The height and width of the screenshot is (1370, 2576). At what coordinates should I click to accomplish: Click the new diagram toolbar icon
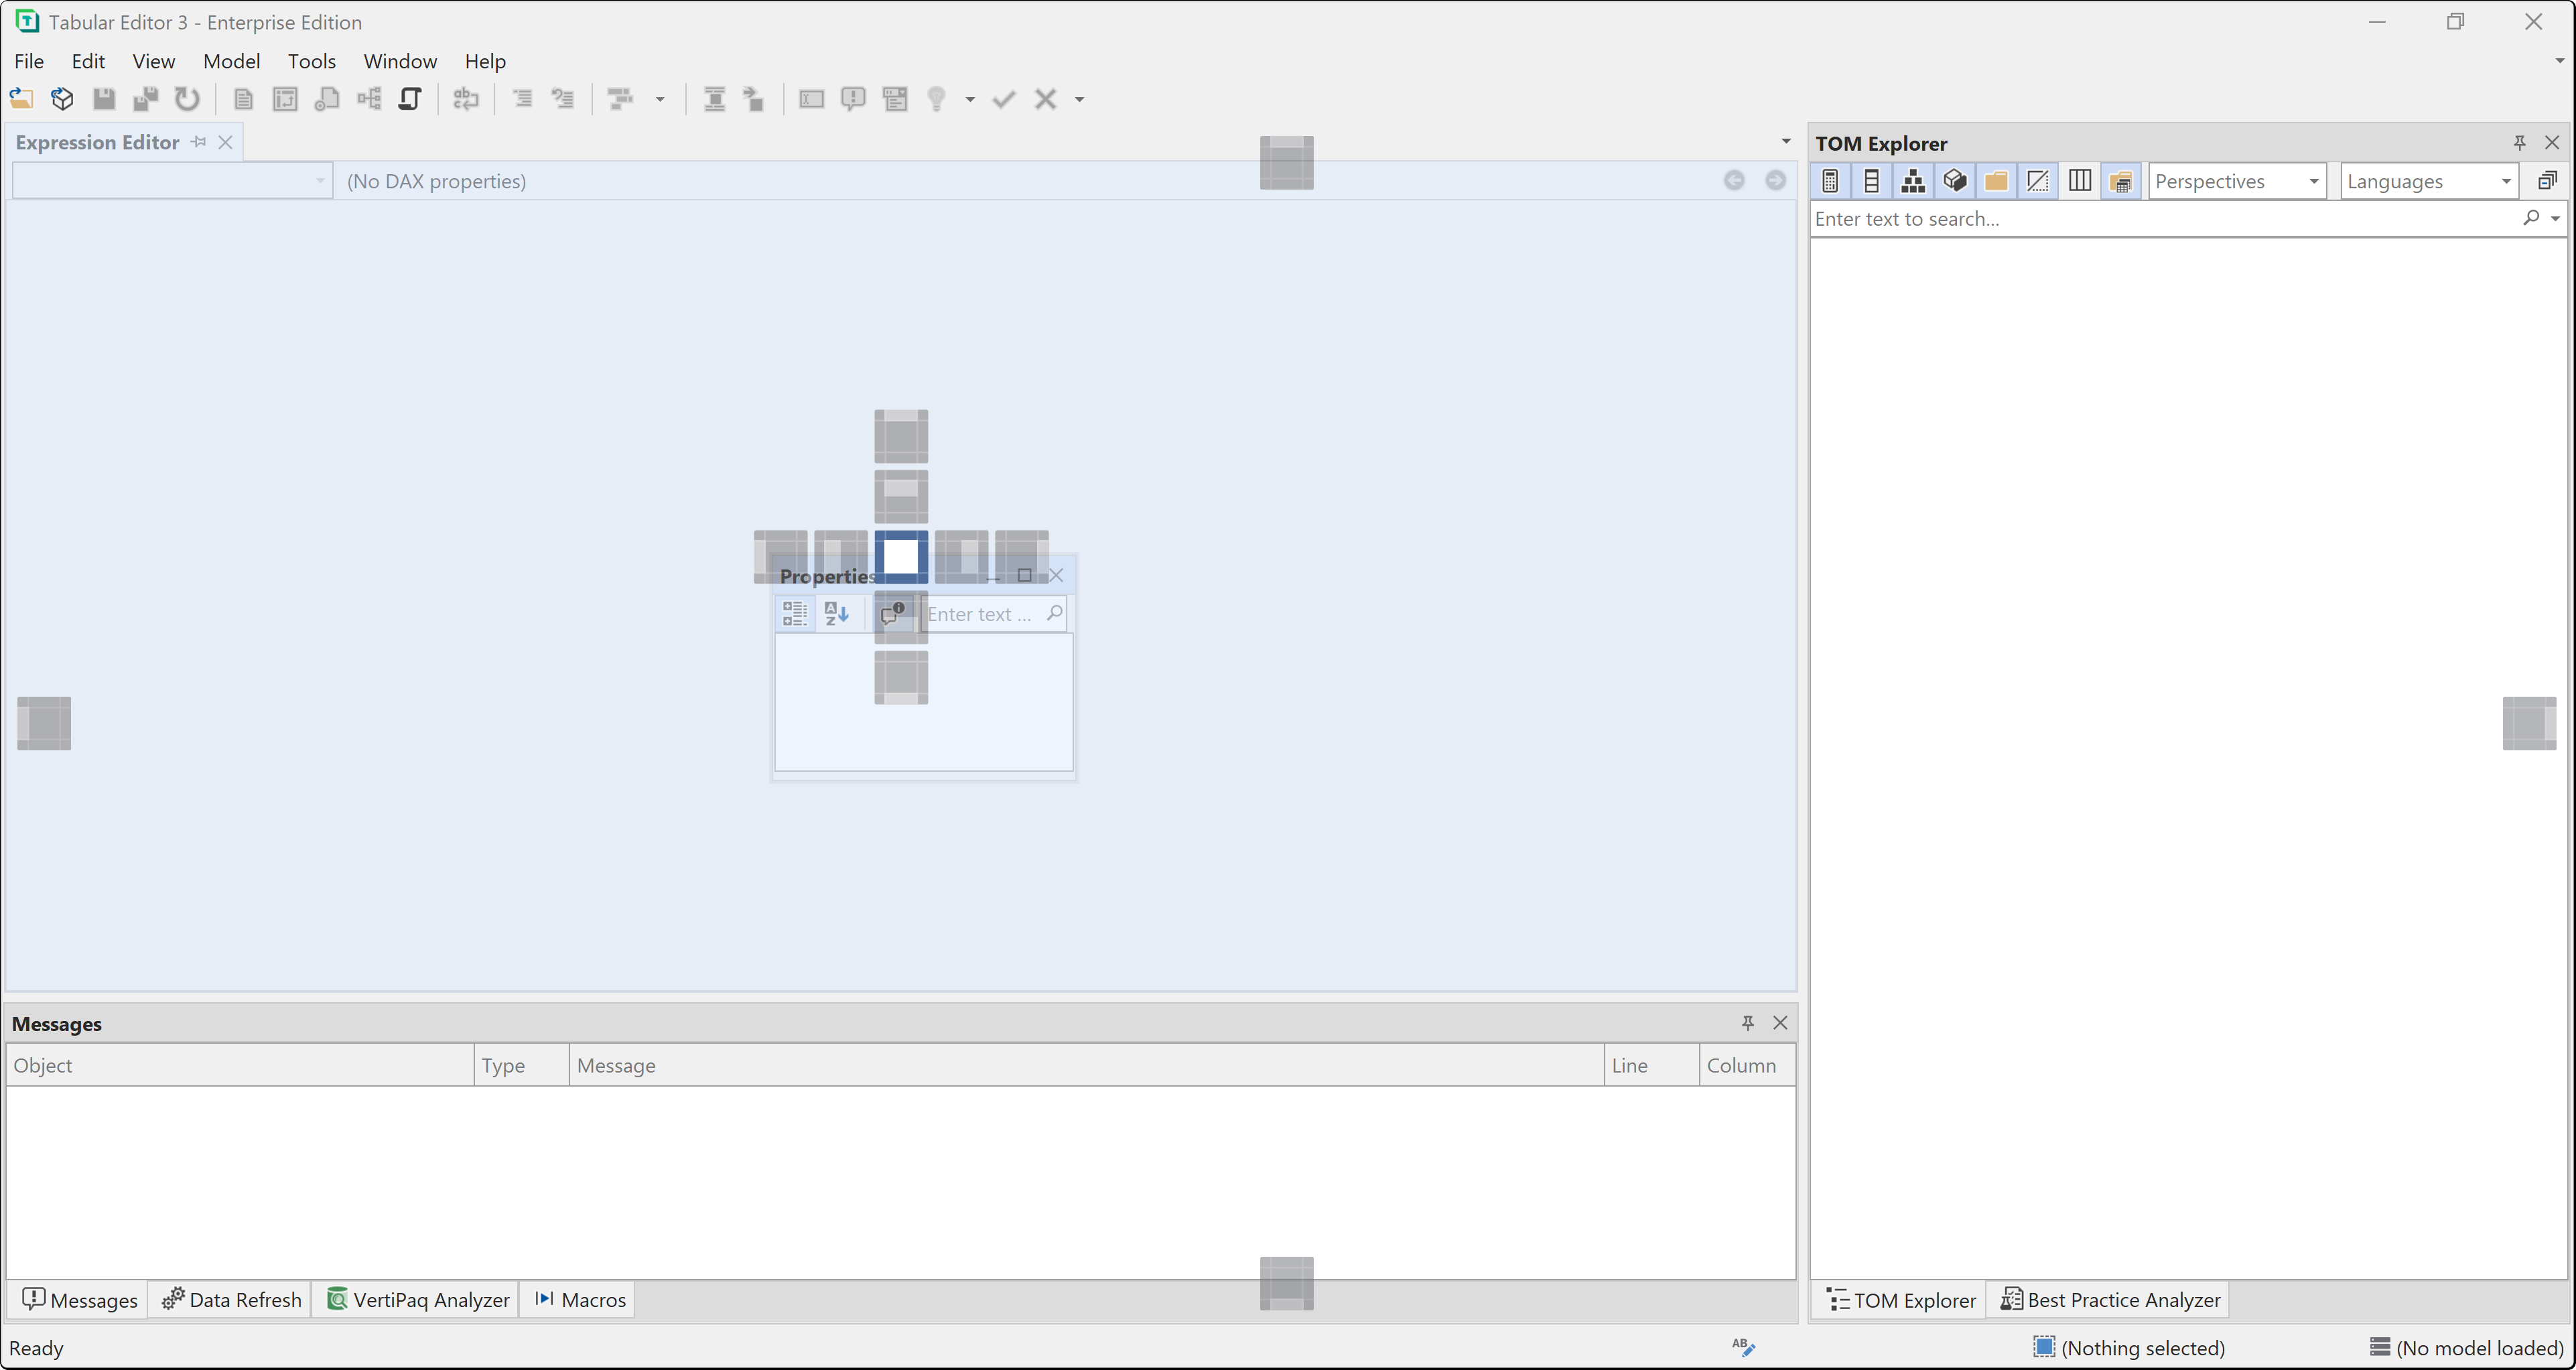369,99
